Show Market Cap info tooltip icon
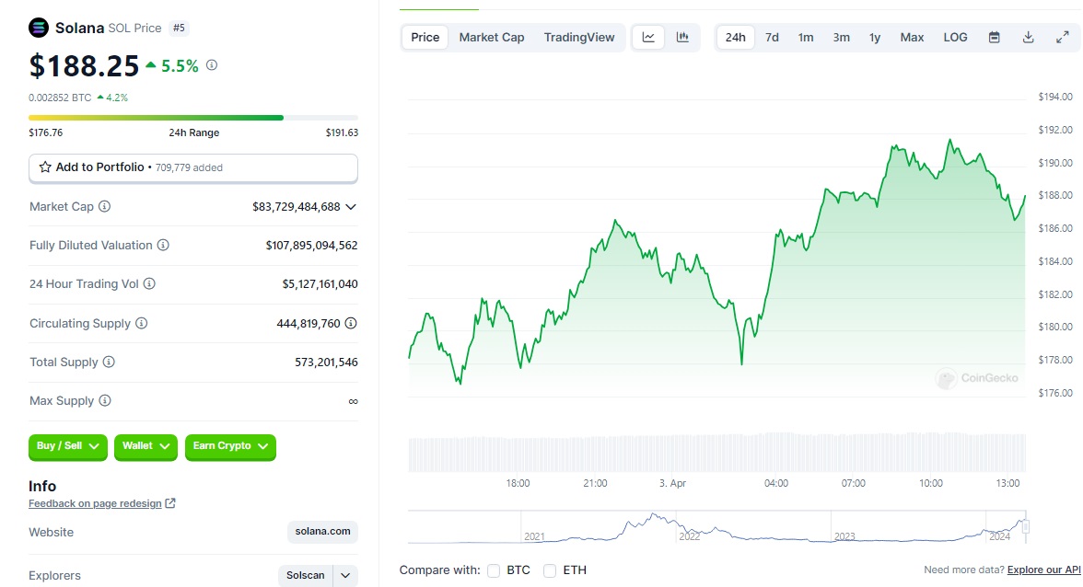The height and width of the screenshot is (587, 1083). 104,206
